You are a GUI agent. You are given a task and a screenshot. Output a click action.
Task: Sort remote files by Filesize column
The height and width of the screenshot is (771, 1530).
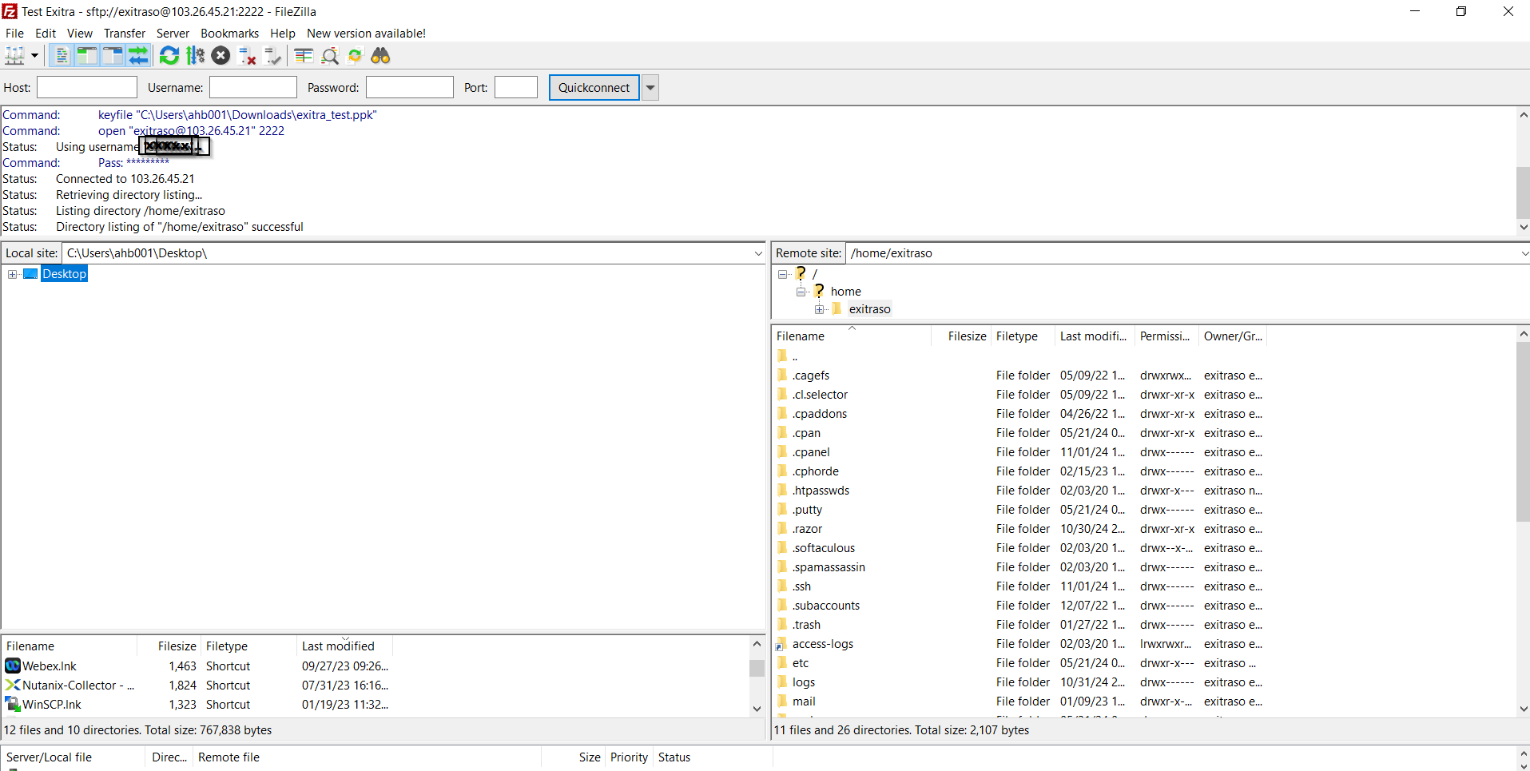pos(961,336)
